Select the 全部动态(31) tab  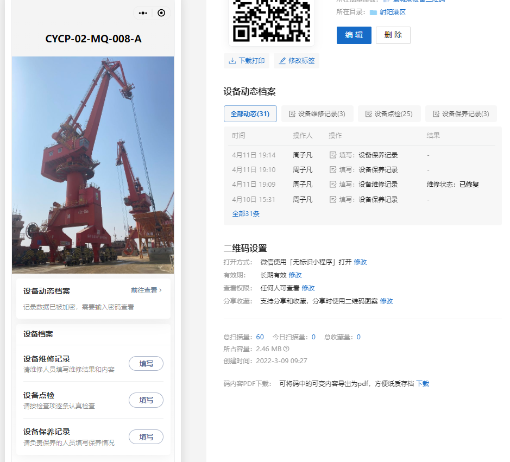coord(250,114)
